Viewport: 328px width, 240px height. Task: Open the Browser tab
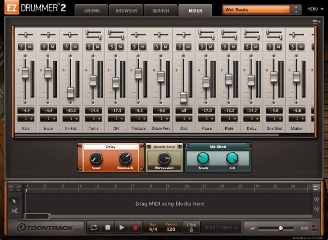coord(125,10)
